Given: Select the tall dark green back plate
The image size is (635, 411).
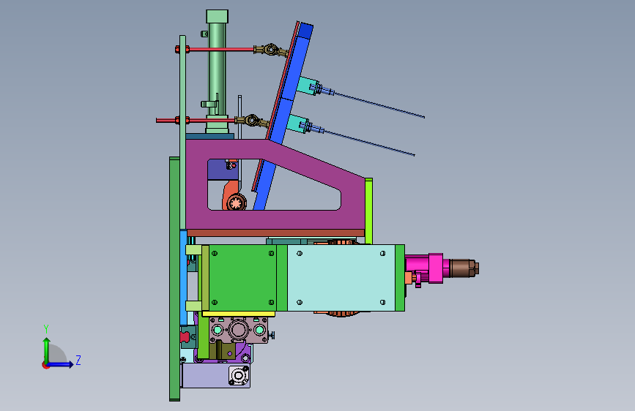Looking at the screenshot, I should pyautogui.click(x=174, y=279).
